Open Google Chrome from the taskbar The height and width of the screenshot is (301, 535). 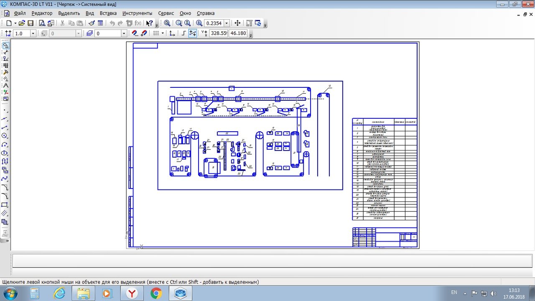(156, 293)
